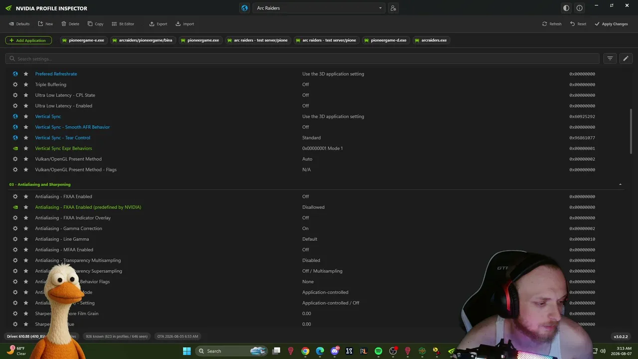Toggle the favorite star for Vertical Sync
638x359 pixels.
click(26, 117)
